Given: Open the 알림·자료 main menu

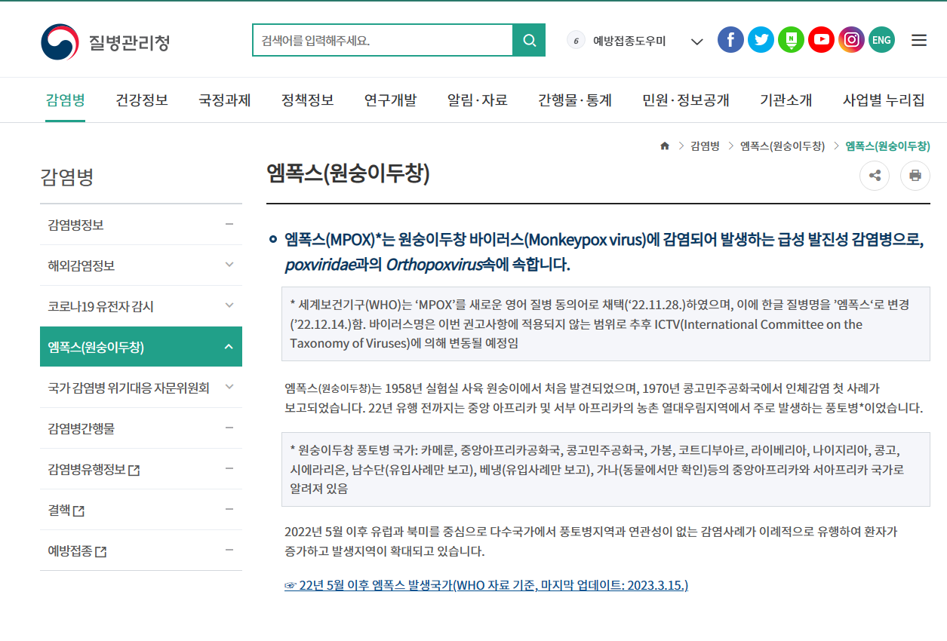Looking at the screenshot, I should [x=477, y=100].
